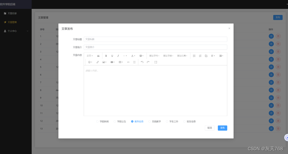Insert a numbered list
The width and height of the screenshot is (288, 154).
click(200, 56)
